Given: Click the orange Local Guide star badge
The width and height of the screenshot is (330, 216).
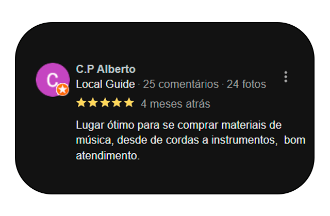Looking at the screenshot, I should [x=62, y=89].
